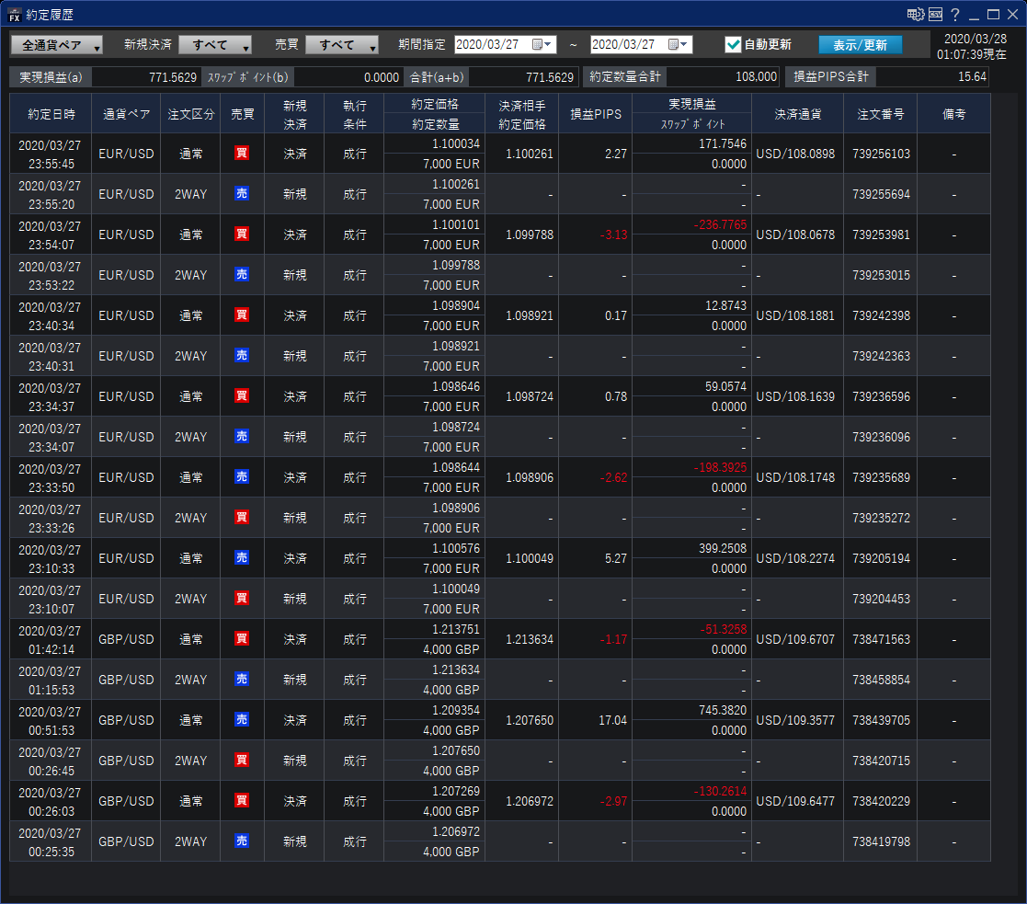Open calendar icon for start date
This screenshot has height=904, width=1027.
(539, 44)
